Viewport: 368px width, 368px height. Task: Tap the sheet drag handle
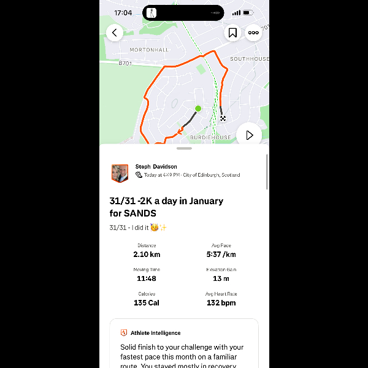[x=184, y=148]
